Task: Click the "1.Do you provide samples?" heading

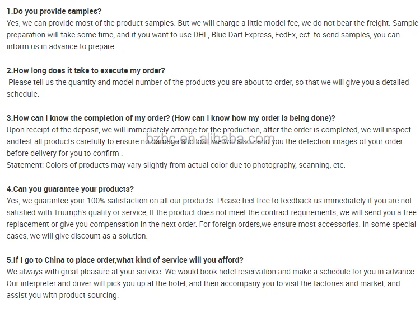Action: (x=54, y=11)
